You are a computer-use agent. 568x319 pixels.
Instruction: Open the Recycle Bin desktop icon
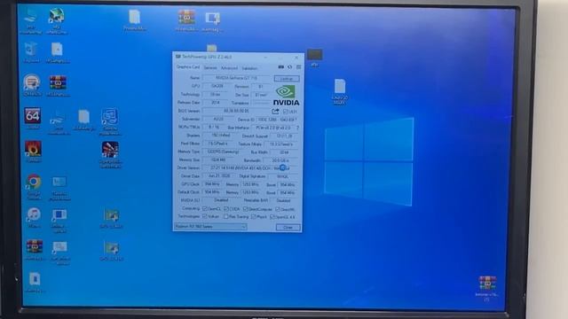(31, 50)
